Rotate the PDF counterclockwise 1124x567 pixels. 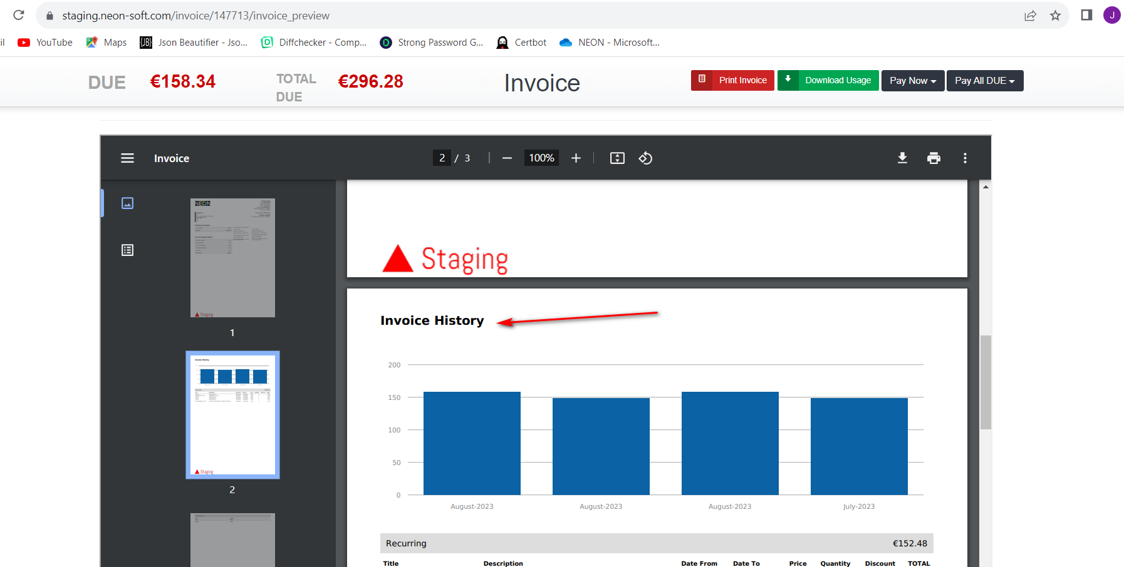(645, 158)
